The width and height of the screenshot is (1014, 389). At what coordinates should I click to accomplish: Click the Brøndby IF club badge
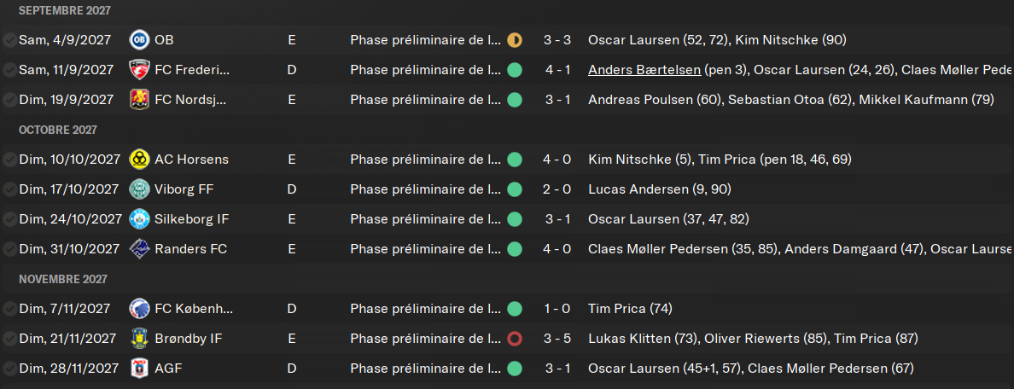pos(139,339)
